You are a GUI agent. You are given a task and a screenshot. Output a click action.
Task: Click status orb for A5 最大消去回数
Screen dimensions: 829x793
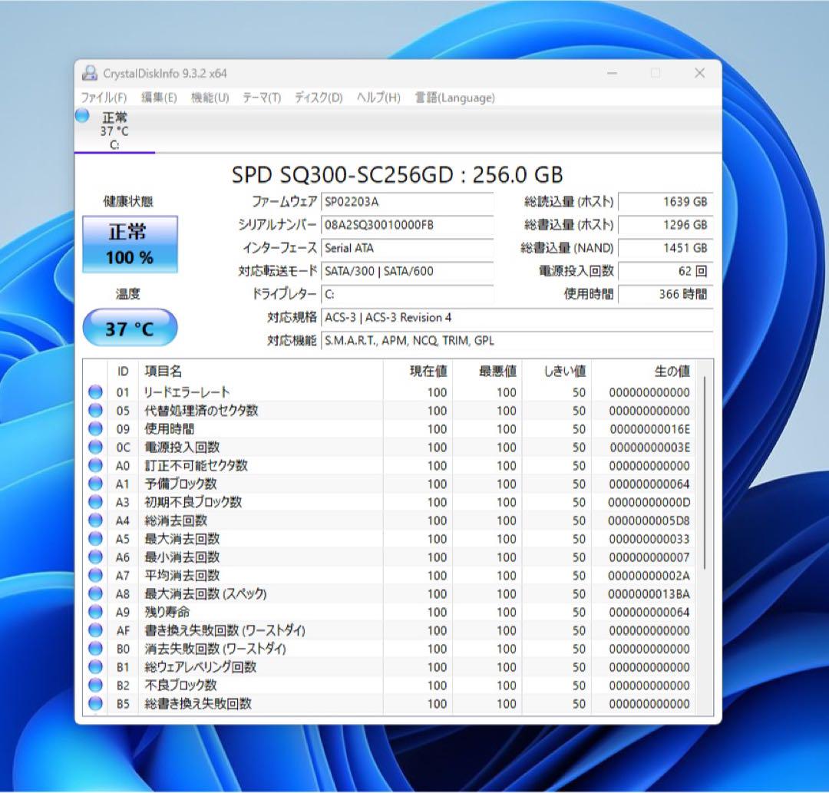[x=96, y=539]
